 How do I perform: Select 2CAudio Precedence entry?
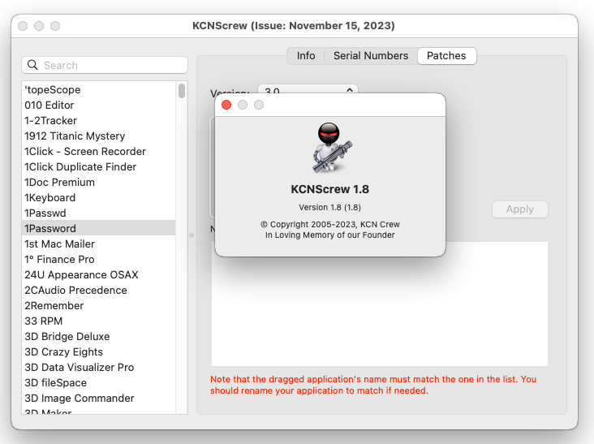coord(98,291)
